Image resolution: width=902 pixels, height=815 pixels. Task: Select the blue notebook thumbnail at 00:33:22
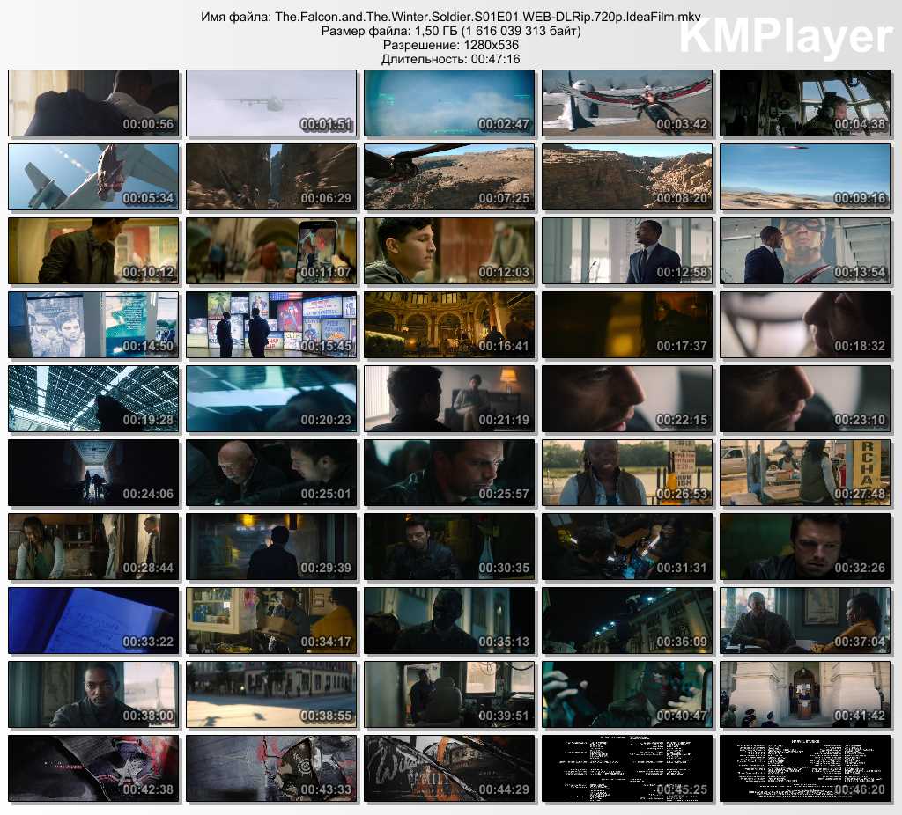point(93,620)
